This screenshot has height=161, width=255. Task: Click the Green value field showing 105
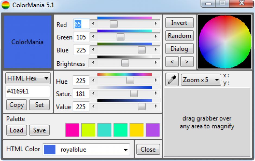click(x=81, y=37)
